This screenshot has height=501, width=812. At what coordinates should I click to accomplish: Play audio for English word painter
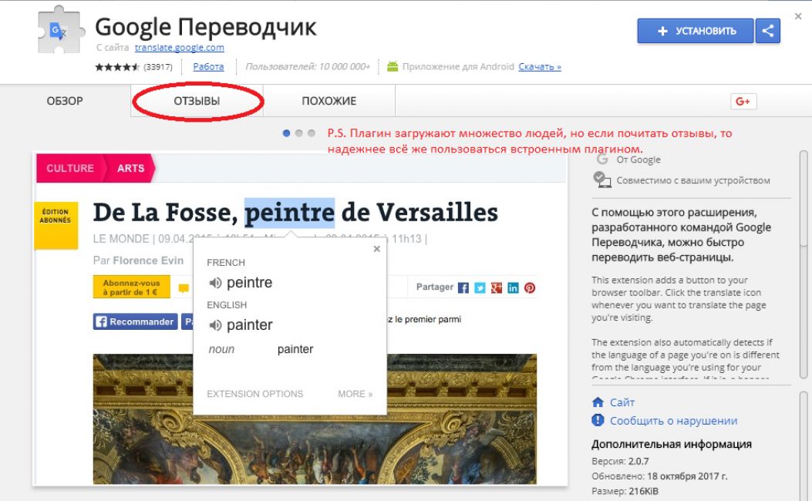[x=215, y=325]
